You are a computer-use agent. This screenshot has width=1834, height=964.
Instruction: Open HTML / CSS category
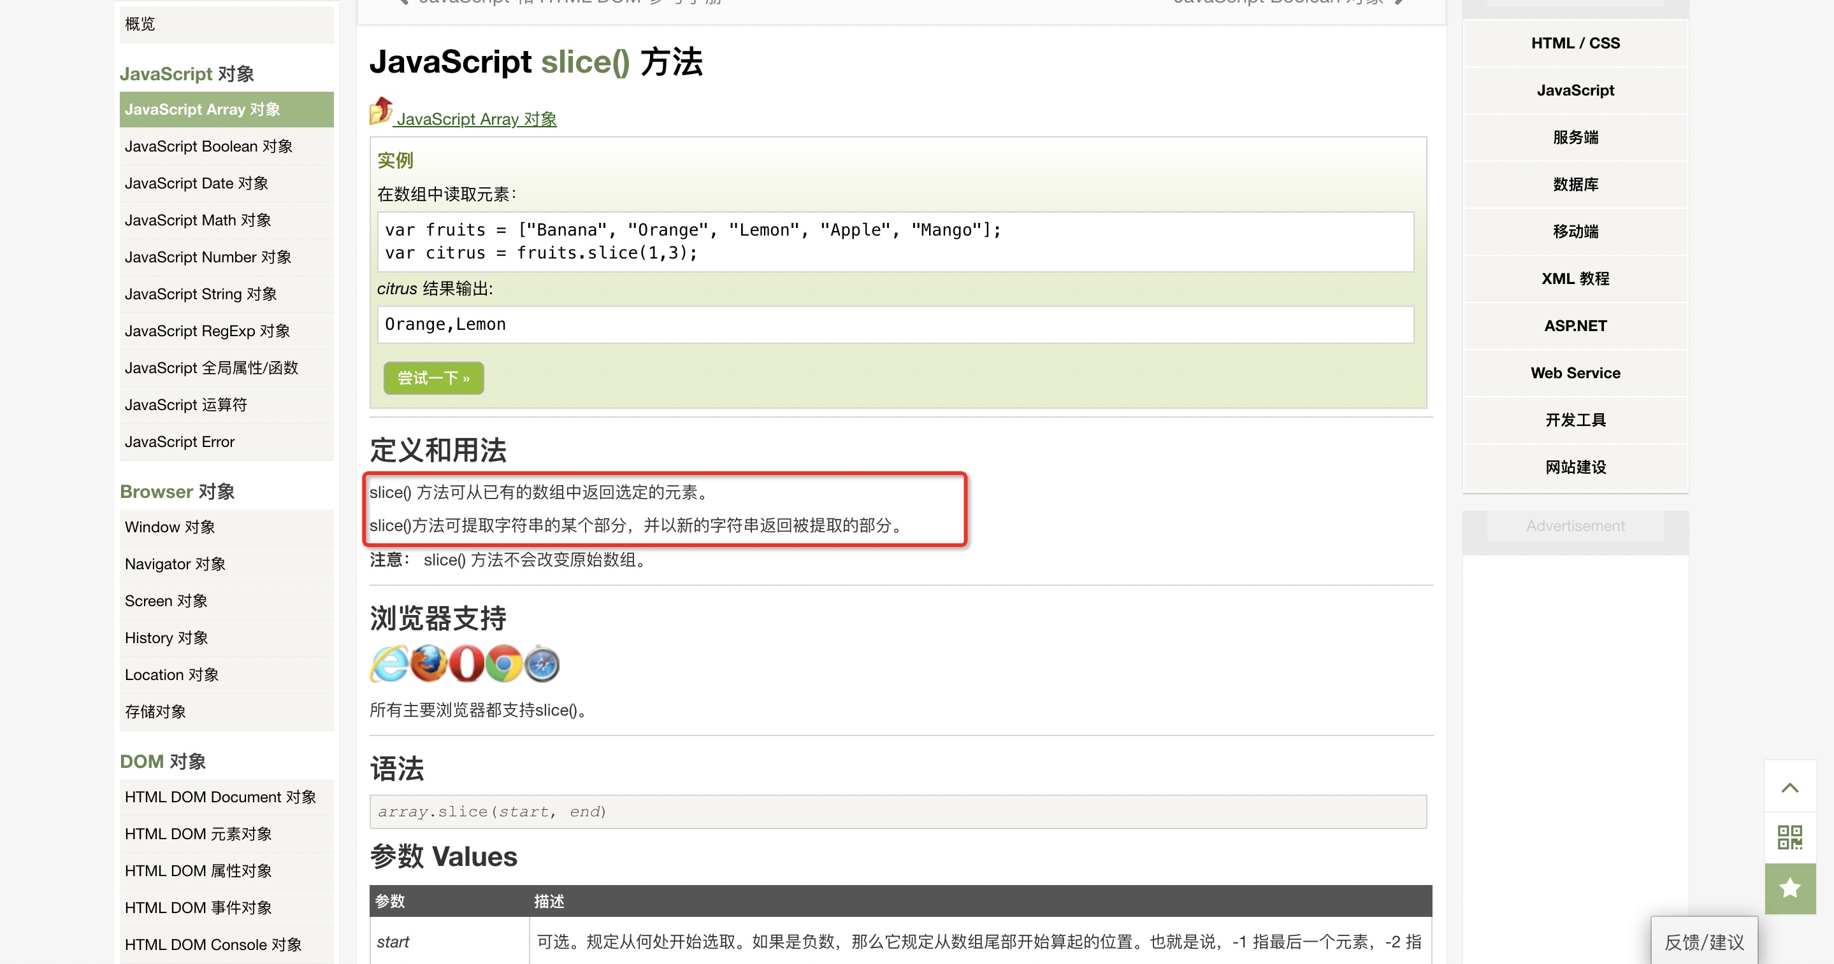(1575, 43)
